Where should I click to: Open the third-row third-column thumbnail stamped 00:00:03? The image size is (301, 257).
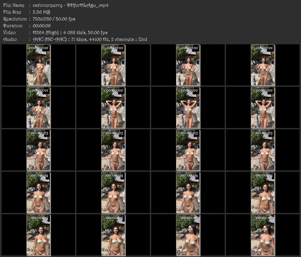click(x=188, y=150)
